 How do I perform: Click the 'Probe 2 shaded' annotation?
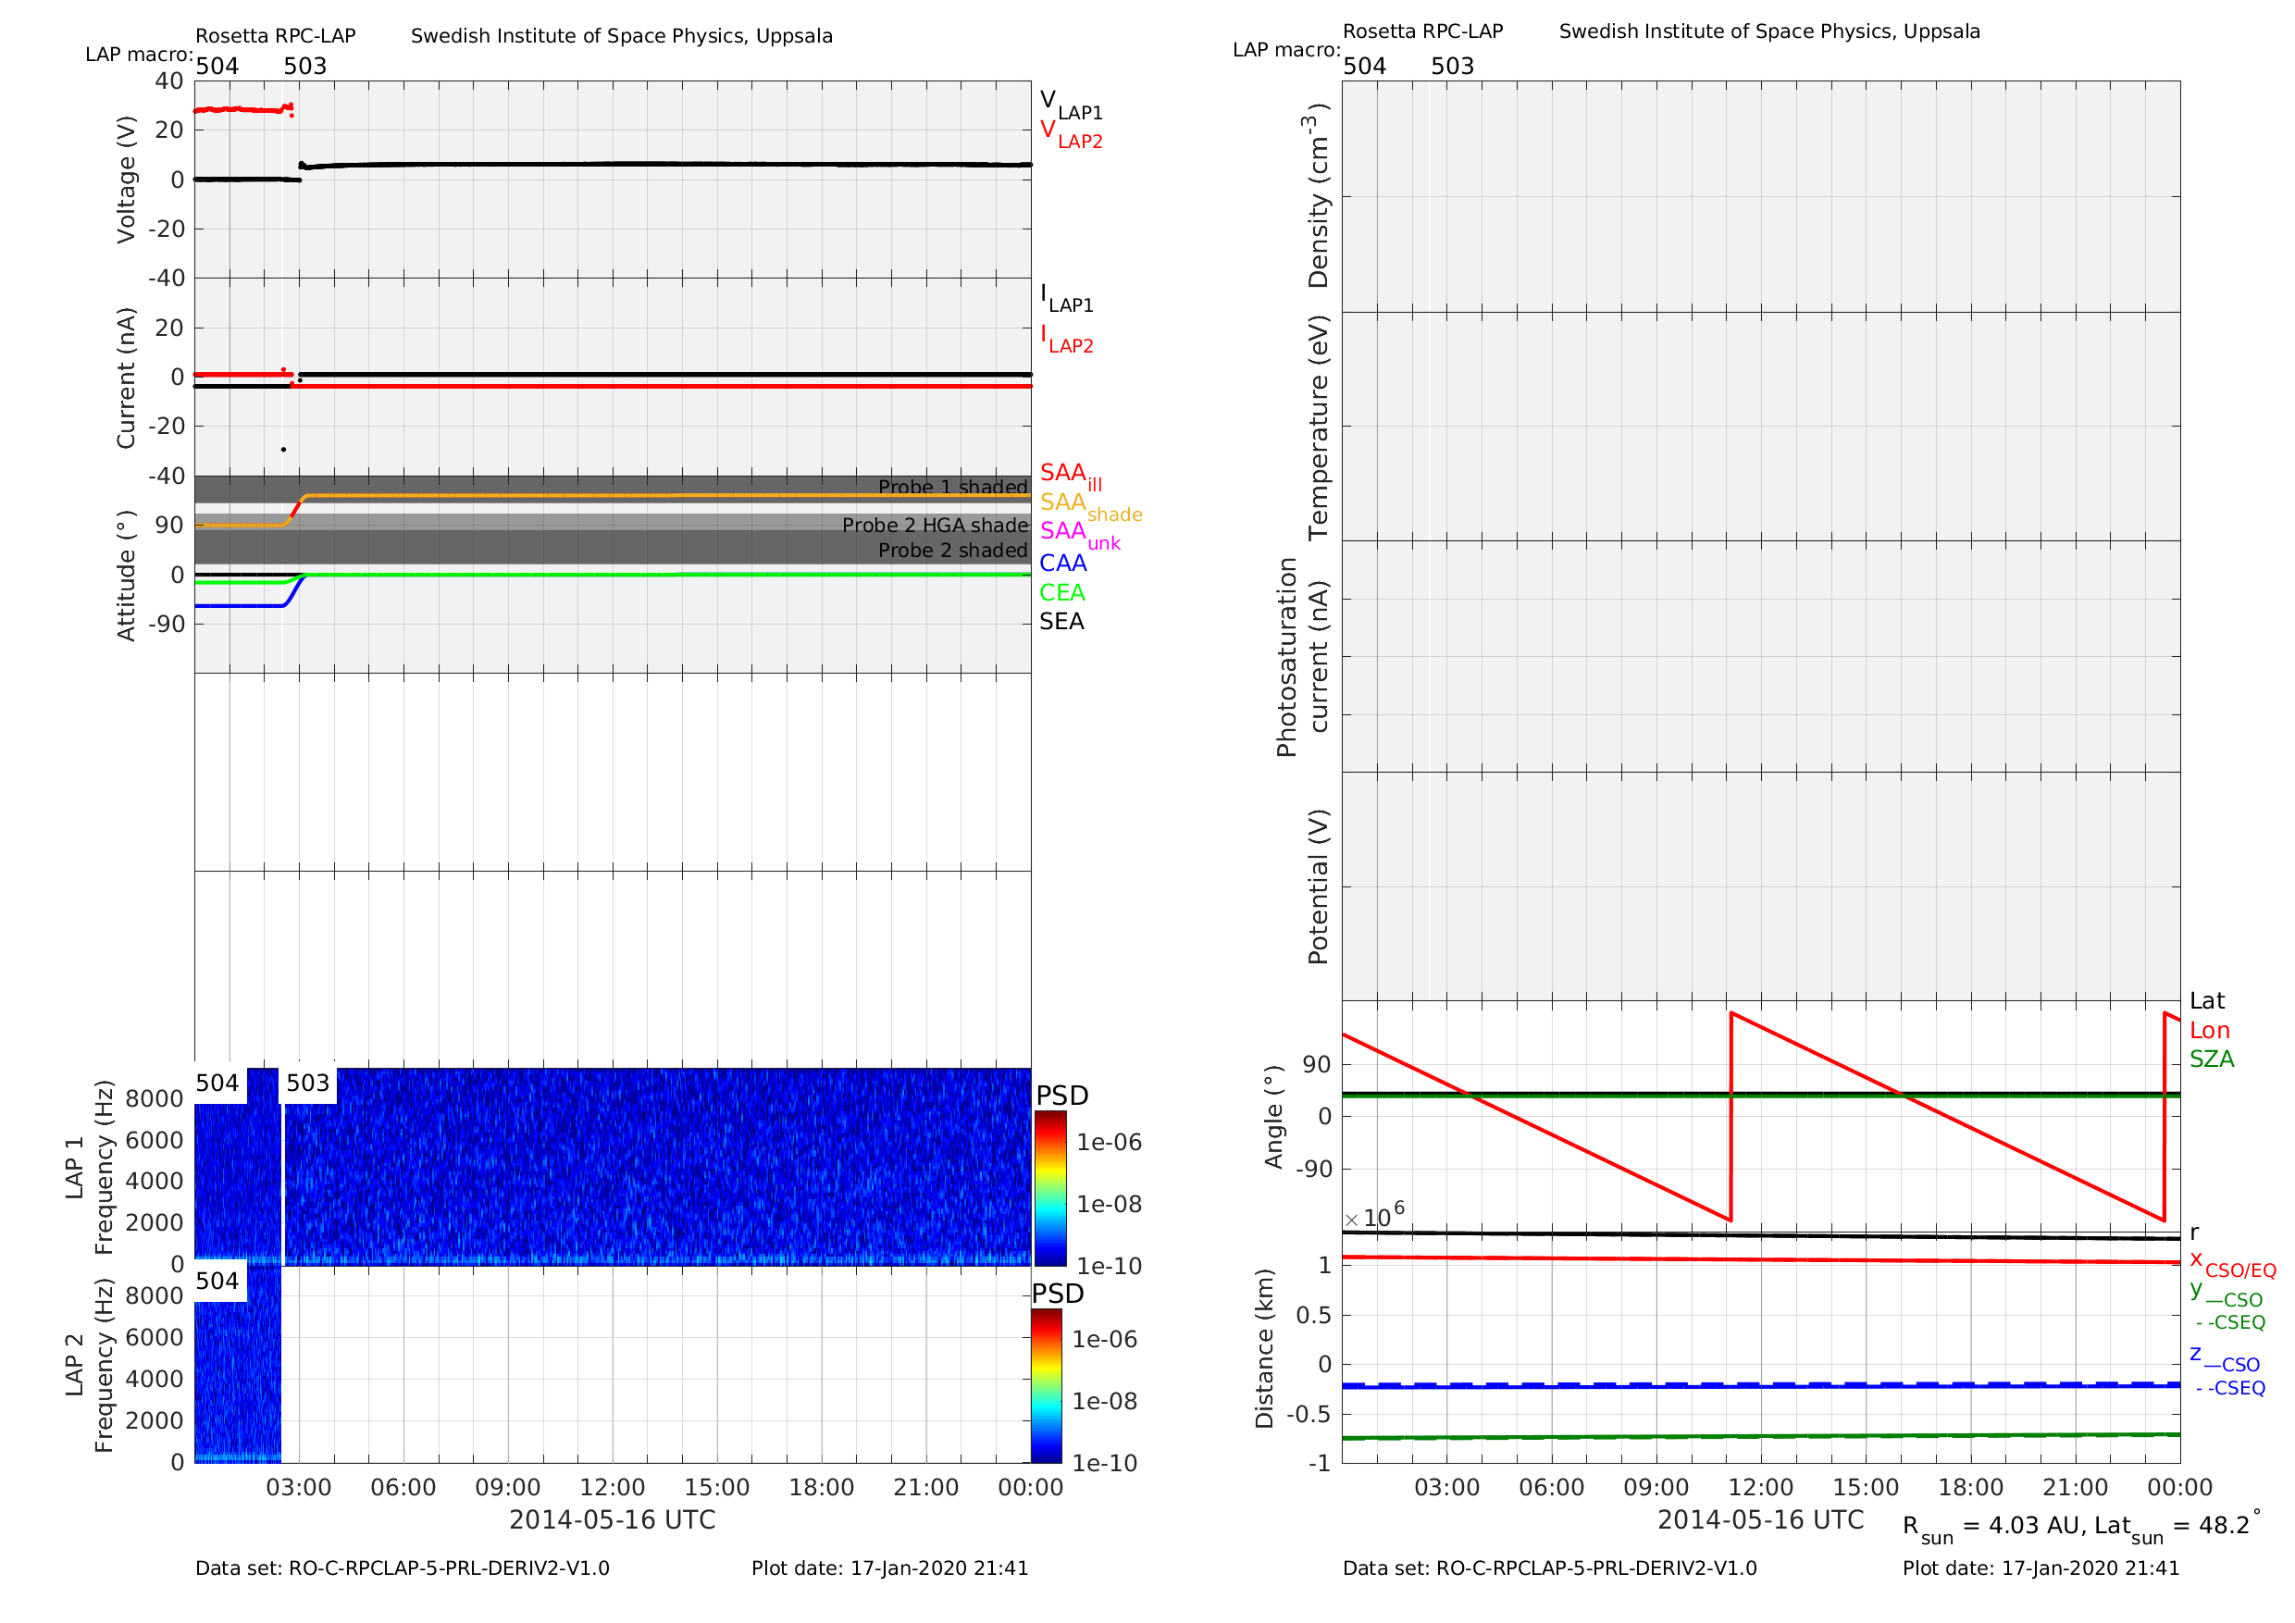[x=952, y=551]
